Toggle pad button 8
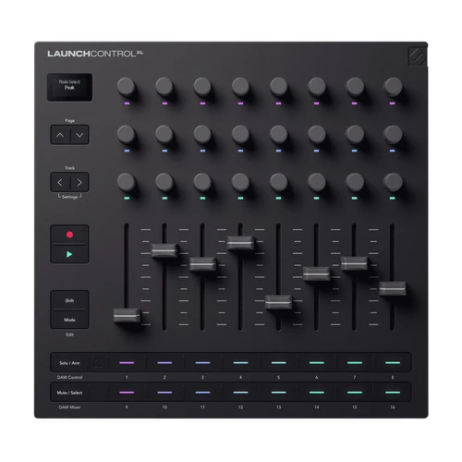The image size is (462, 462). (x=393, y=363)
